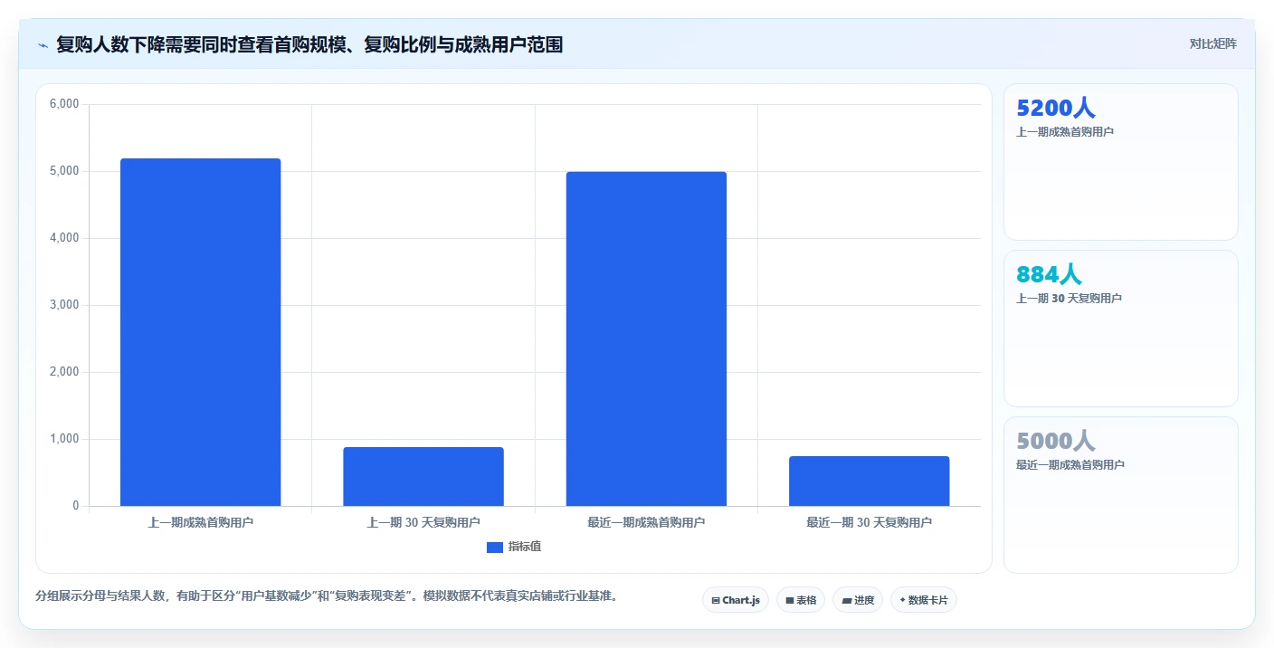The width and height of the screenshot is (1274, 648).
Task: Click the 上一期成熟首购用户 bar in the chart
Action: coord(201,332)
